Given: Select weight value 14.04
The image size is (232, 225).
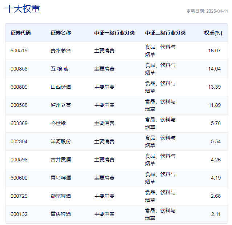Looking at the screenshot, I should click(x=215, y=69).
